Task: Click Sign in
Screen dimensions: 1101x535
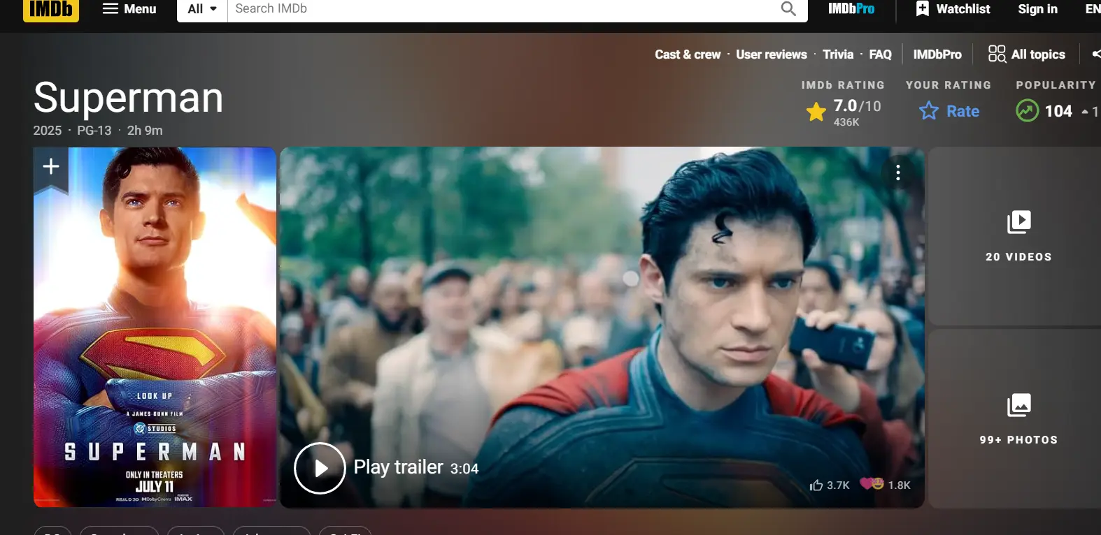Action: (1037, 9)
